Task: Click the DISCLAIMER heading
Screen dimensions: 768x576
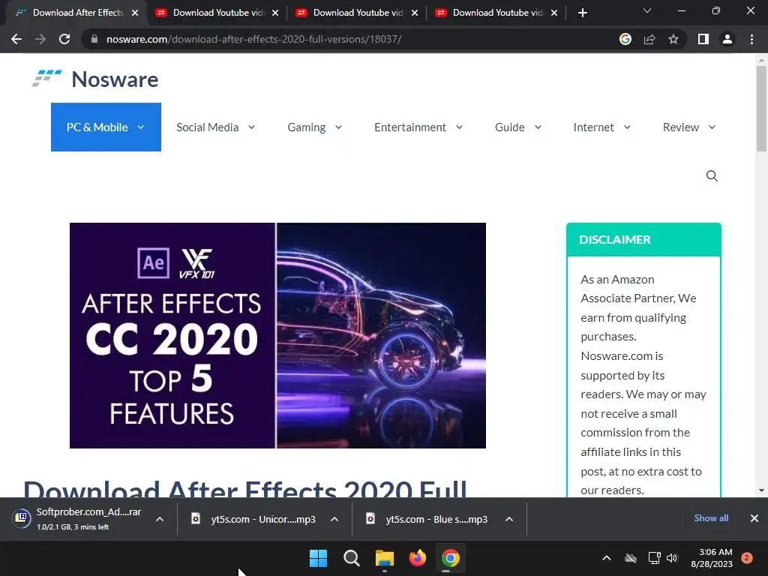Action: click(x=615, y=239)
